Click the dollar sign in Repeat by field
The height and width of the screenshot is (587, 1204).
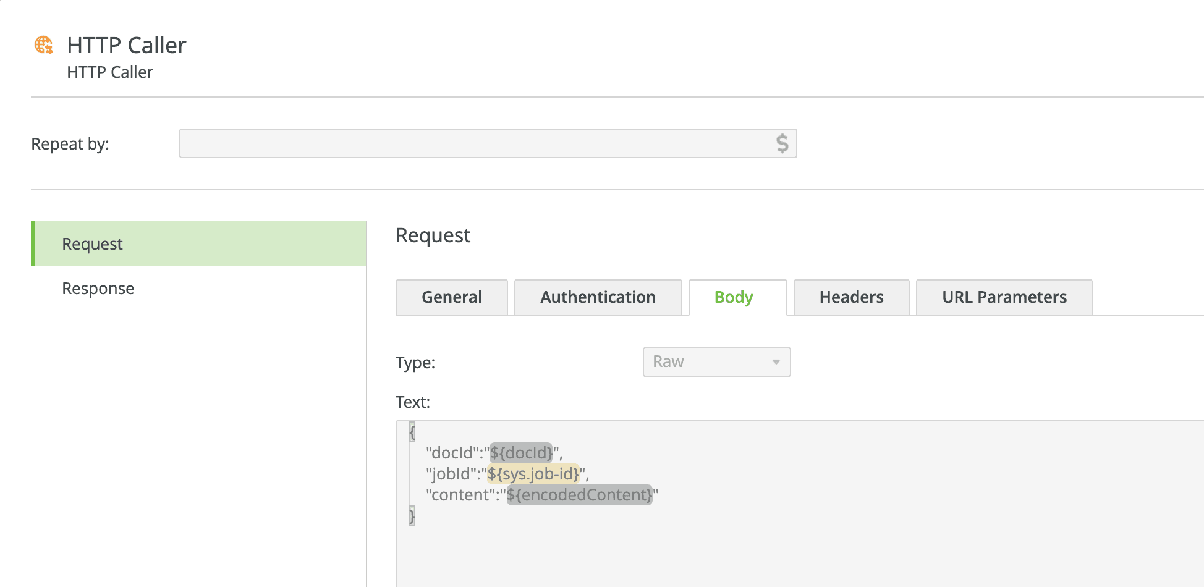click(782, 143)
